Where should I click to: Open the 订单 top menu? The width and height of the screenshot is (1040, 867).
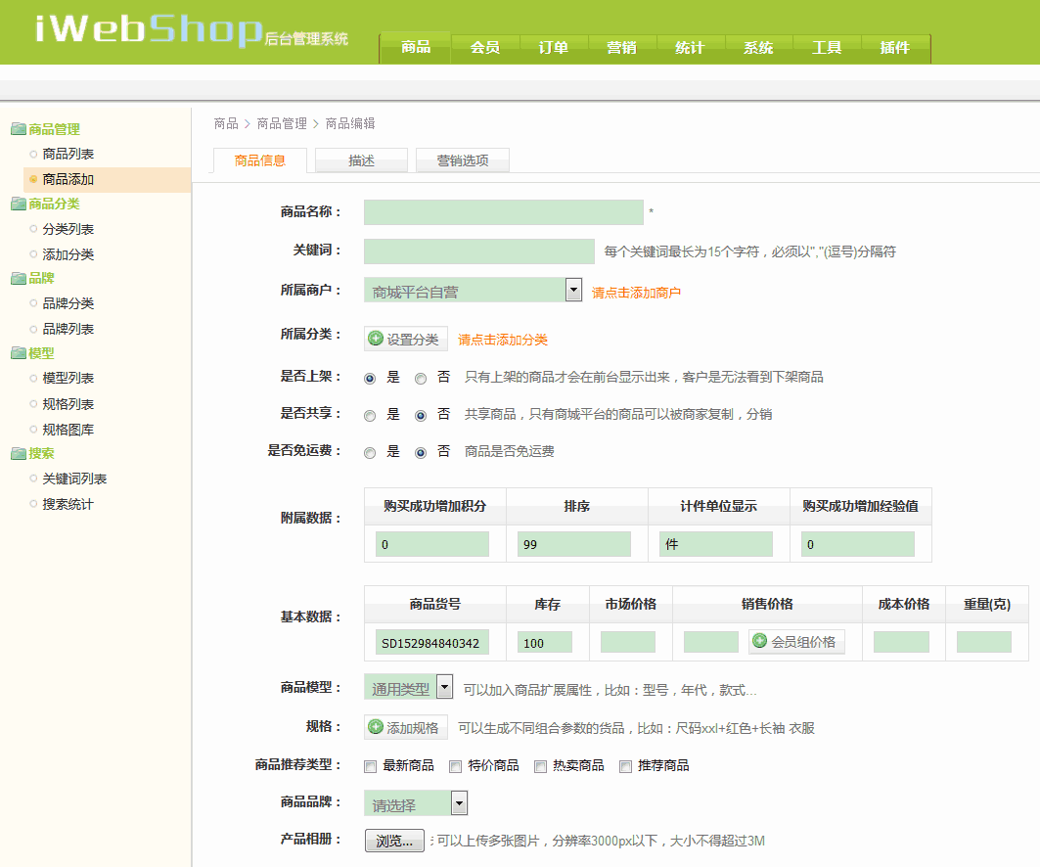pos(553,48)
